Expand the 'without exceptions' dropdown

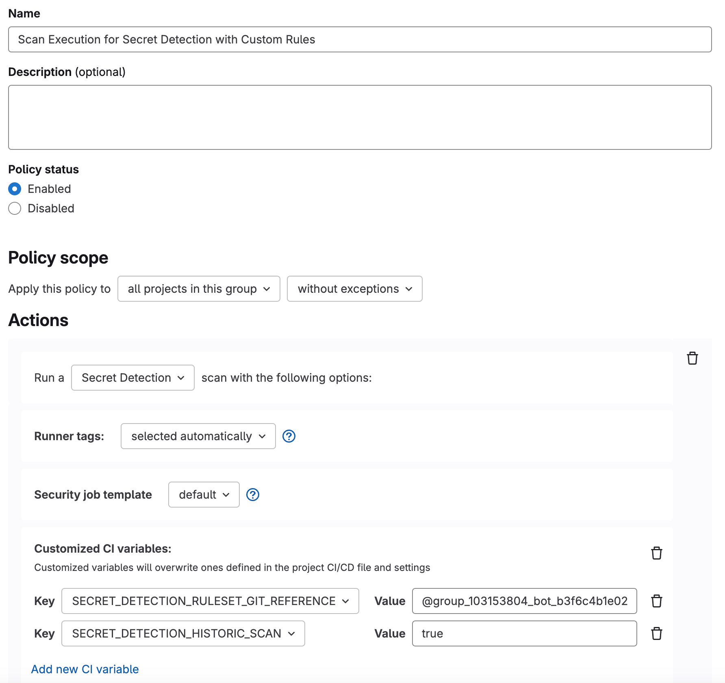coord(354,289)
